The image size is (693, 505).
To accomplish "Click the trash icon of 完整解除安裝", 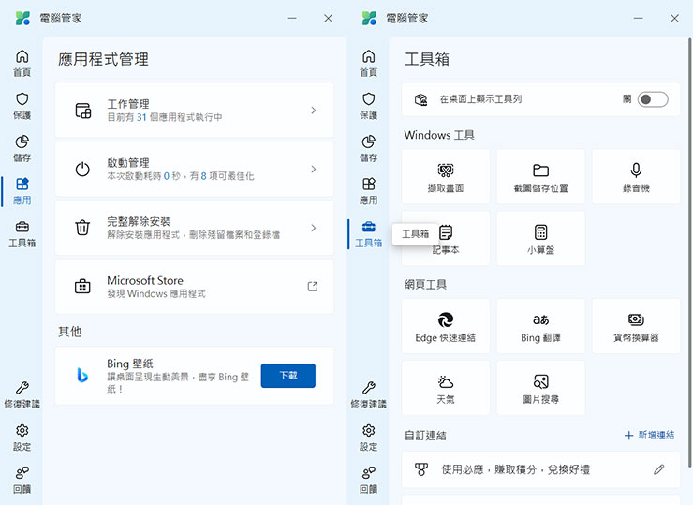I will (x=82, y=228).
